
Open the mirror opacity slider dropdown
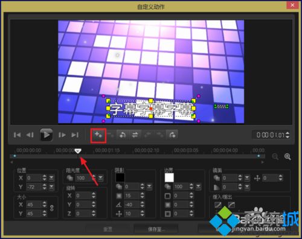point(247,178)
